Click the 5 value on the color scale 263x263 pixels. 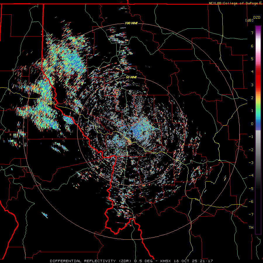click(x=252, y=59)
